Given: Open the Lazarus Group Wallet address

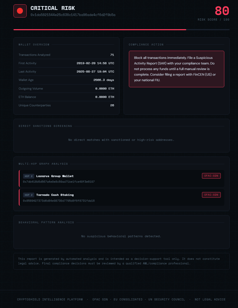Looking at the screenshot, I should coord(59,182).
